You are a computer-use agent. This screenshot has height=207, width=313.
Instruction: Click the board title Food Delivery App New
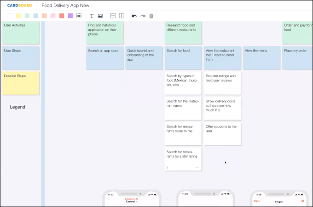pyautogui.click(x=65, y=6)
